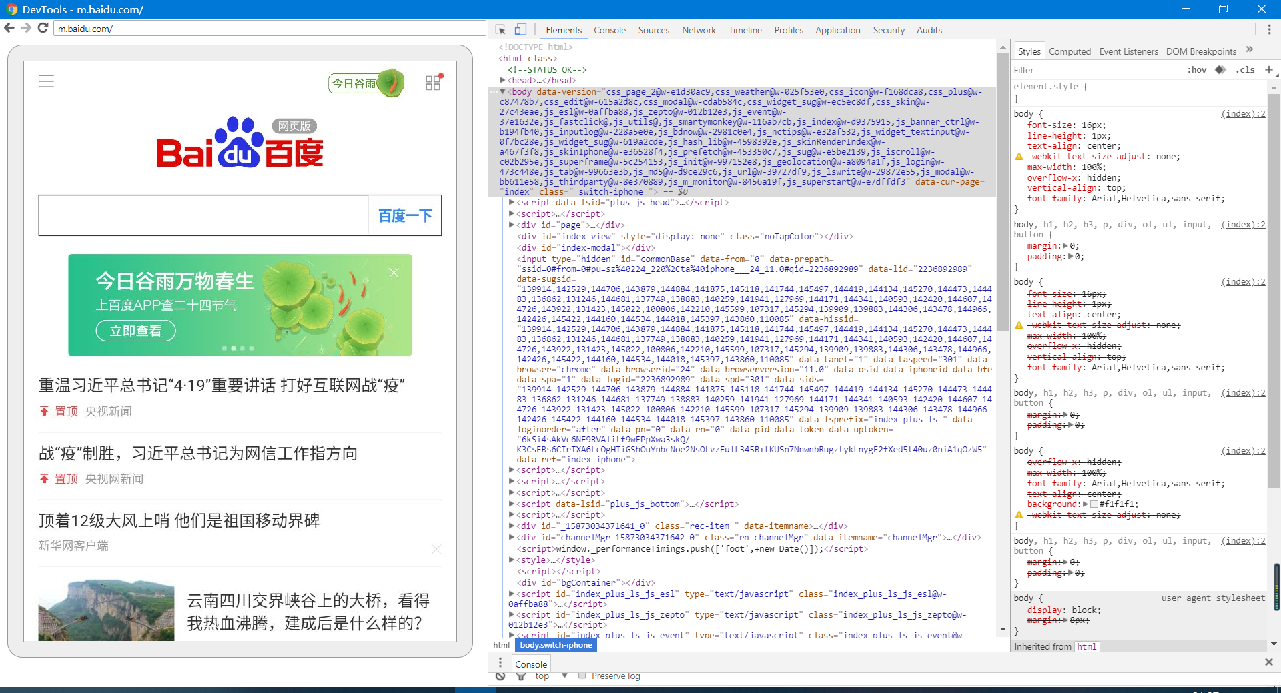1281x693 pixels.
Task: Click the 百度一下 search button
Action: 404,215
